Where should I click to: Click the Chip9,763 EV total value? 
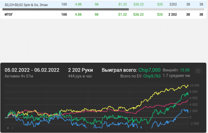click(152, 76)
